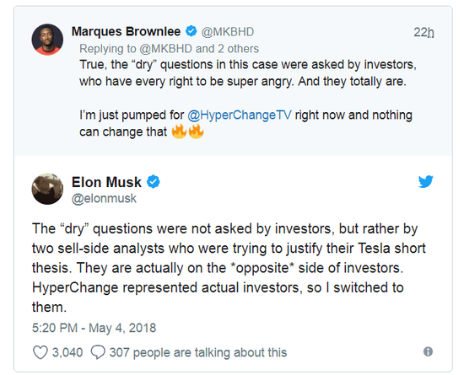Click Elon Musk's blue verified badge
Viewport: 464px width, 375px height.
pos(154,181)
